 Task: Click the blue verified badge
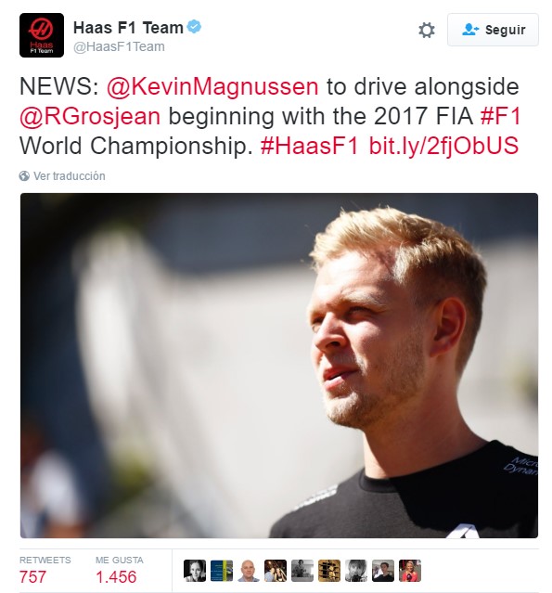(194, 27)
